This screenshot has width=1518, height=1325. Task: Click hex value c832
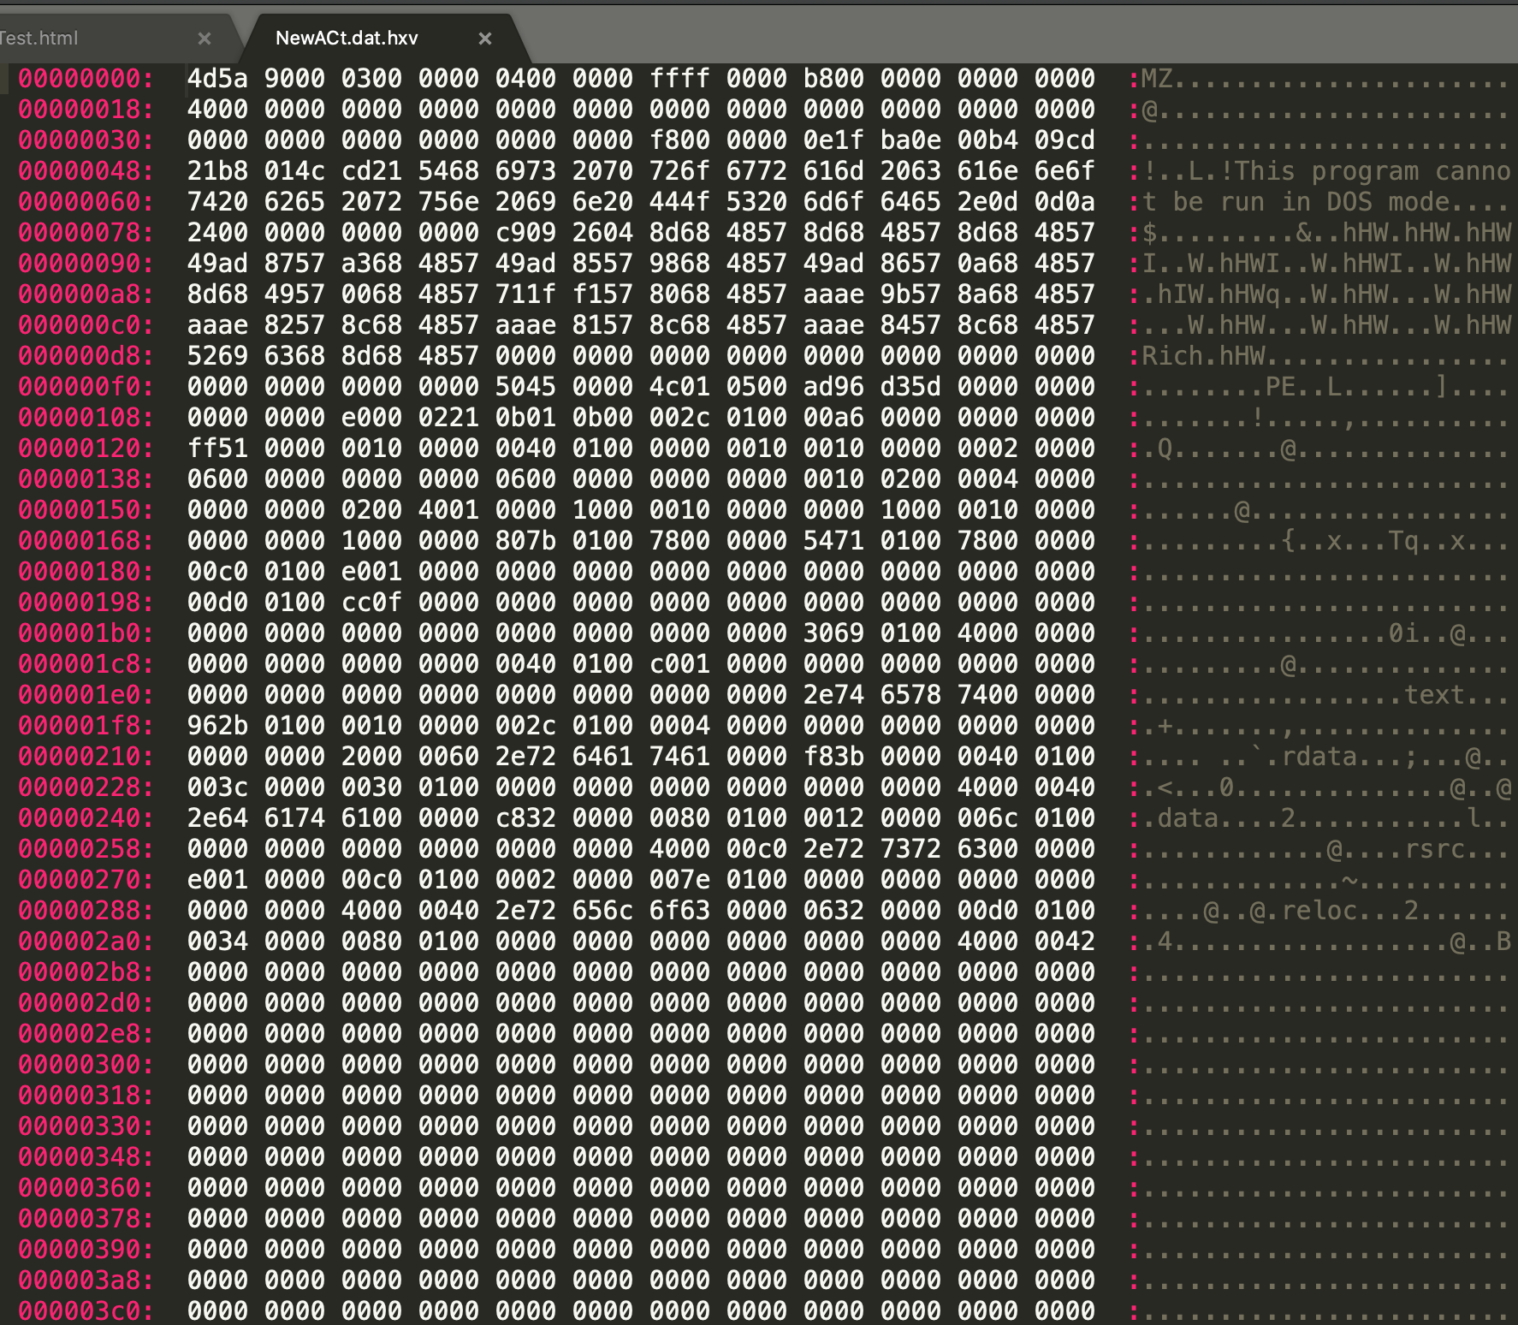coord(525,818)
